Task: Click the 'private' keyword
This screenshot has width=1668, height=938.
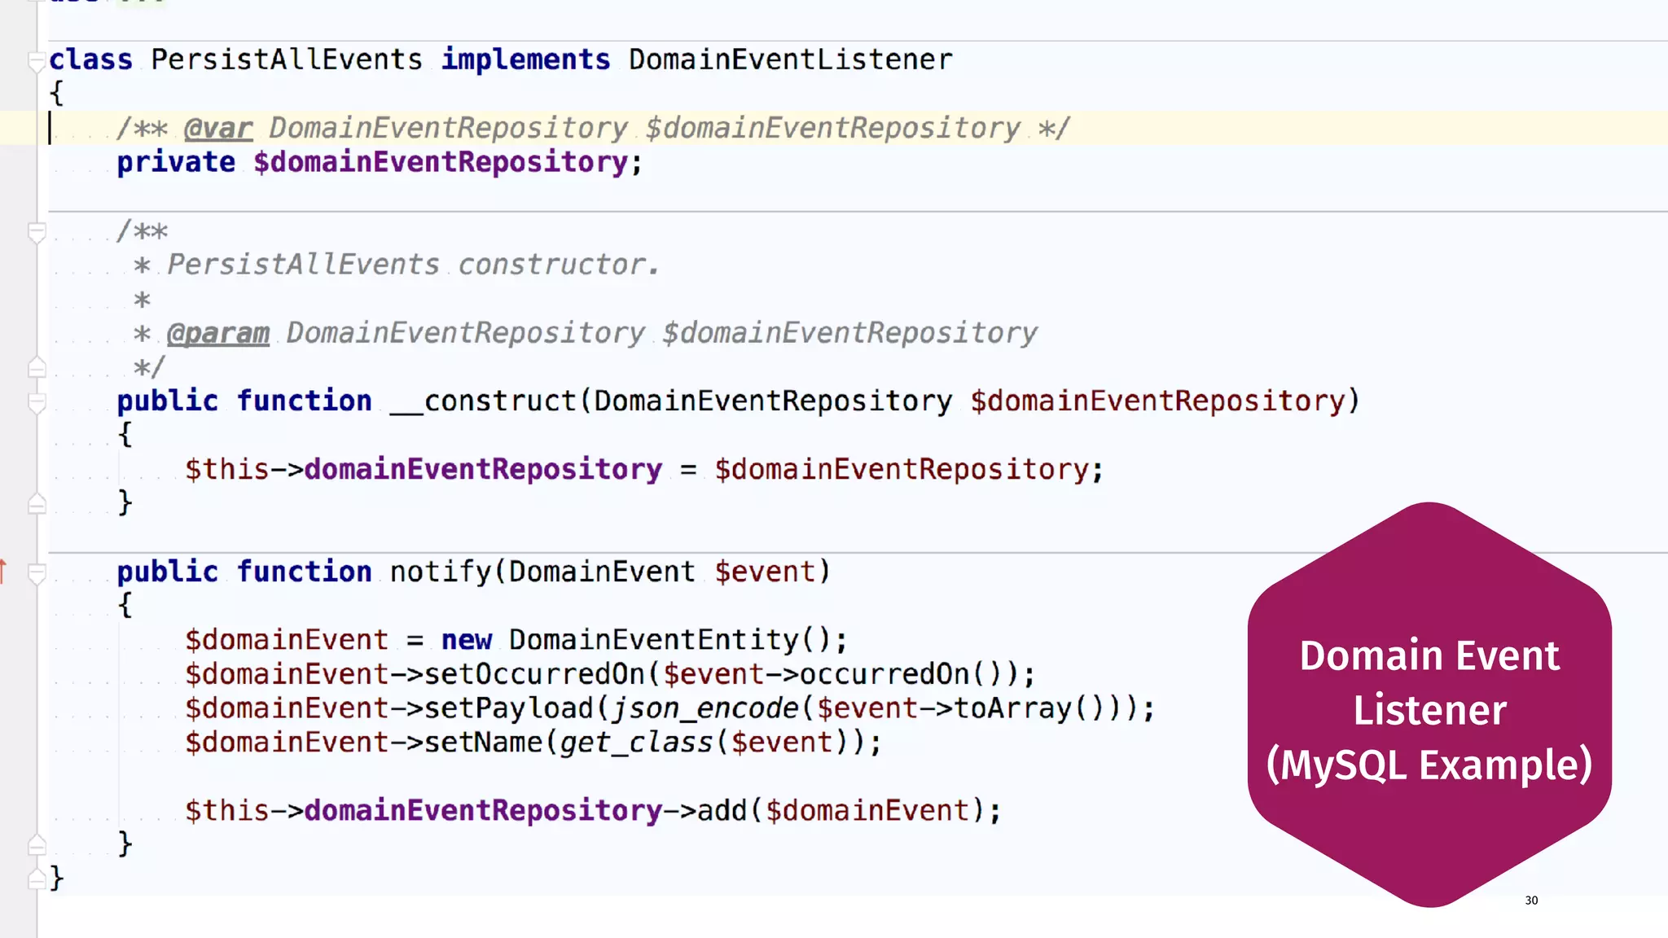Action: [x=176, y=162]
